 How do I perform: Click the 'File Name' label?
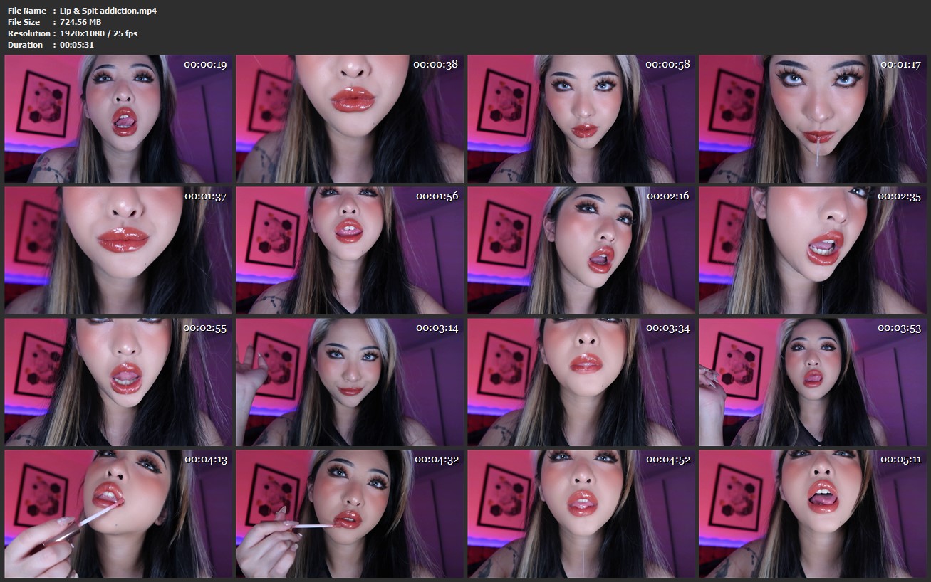point(27,11)
